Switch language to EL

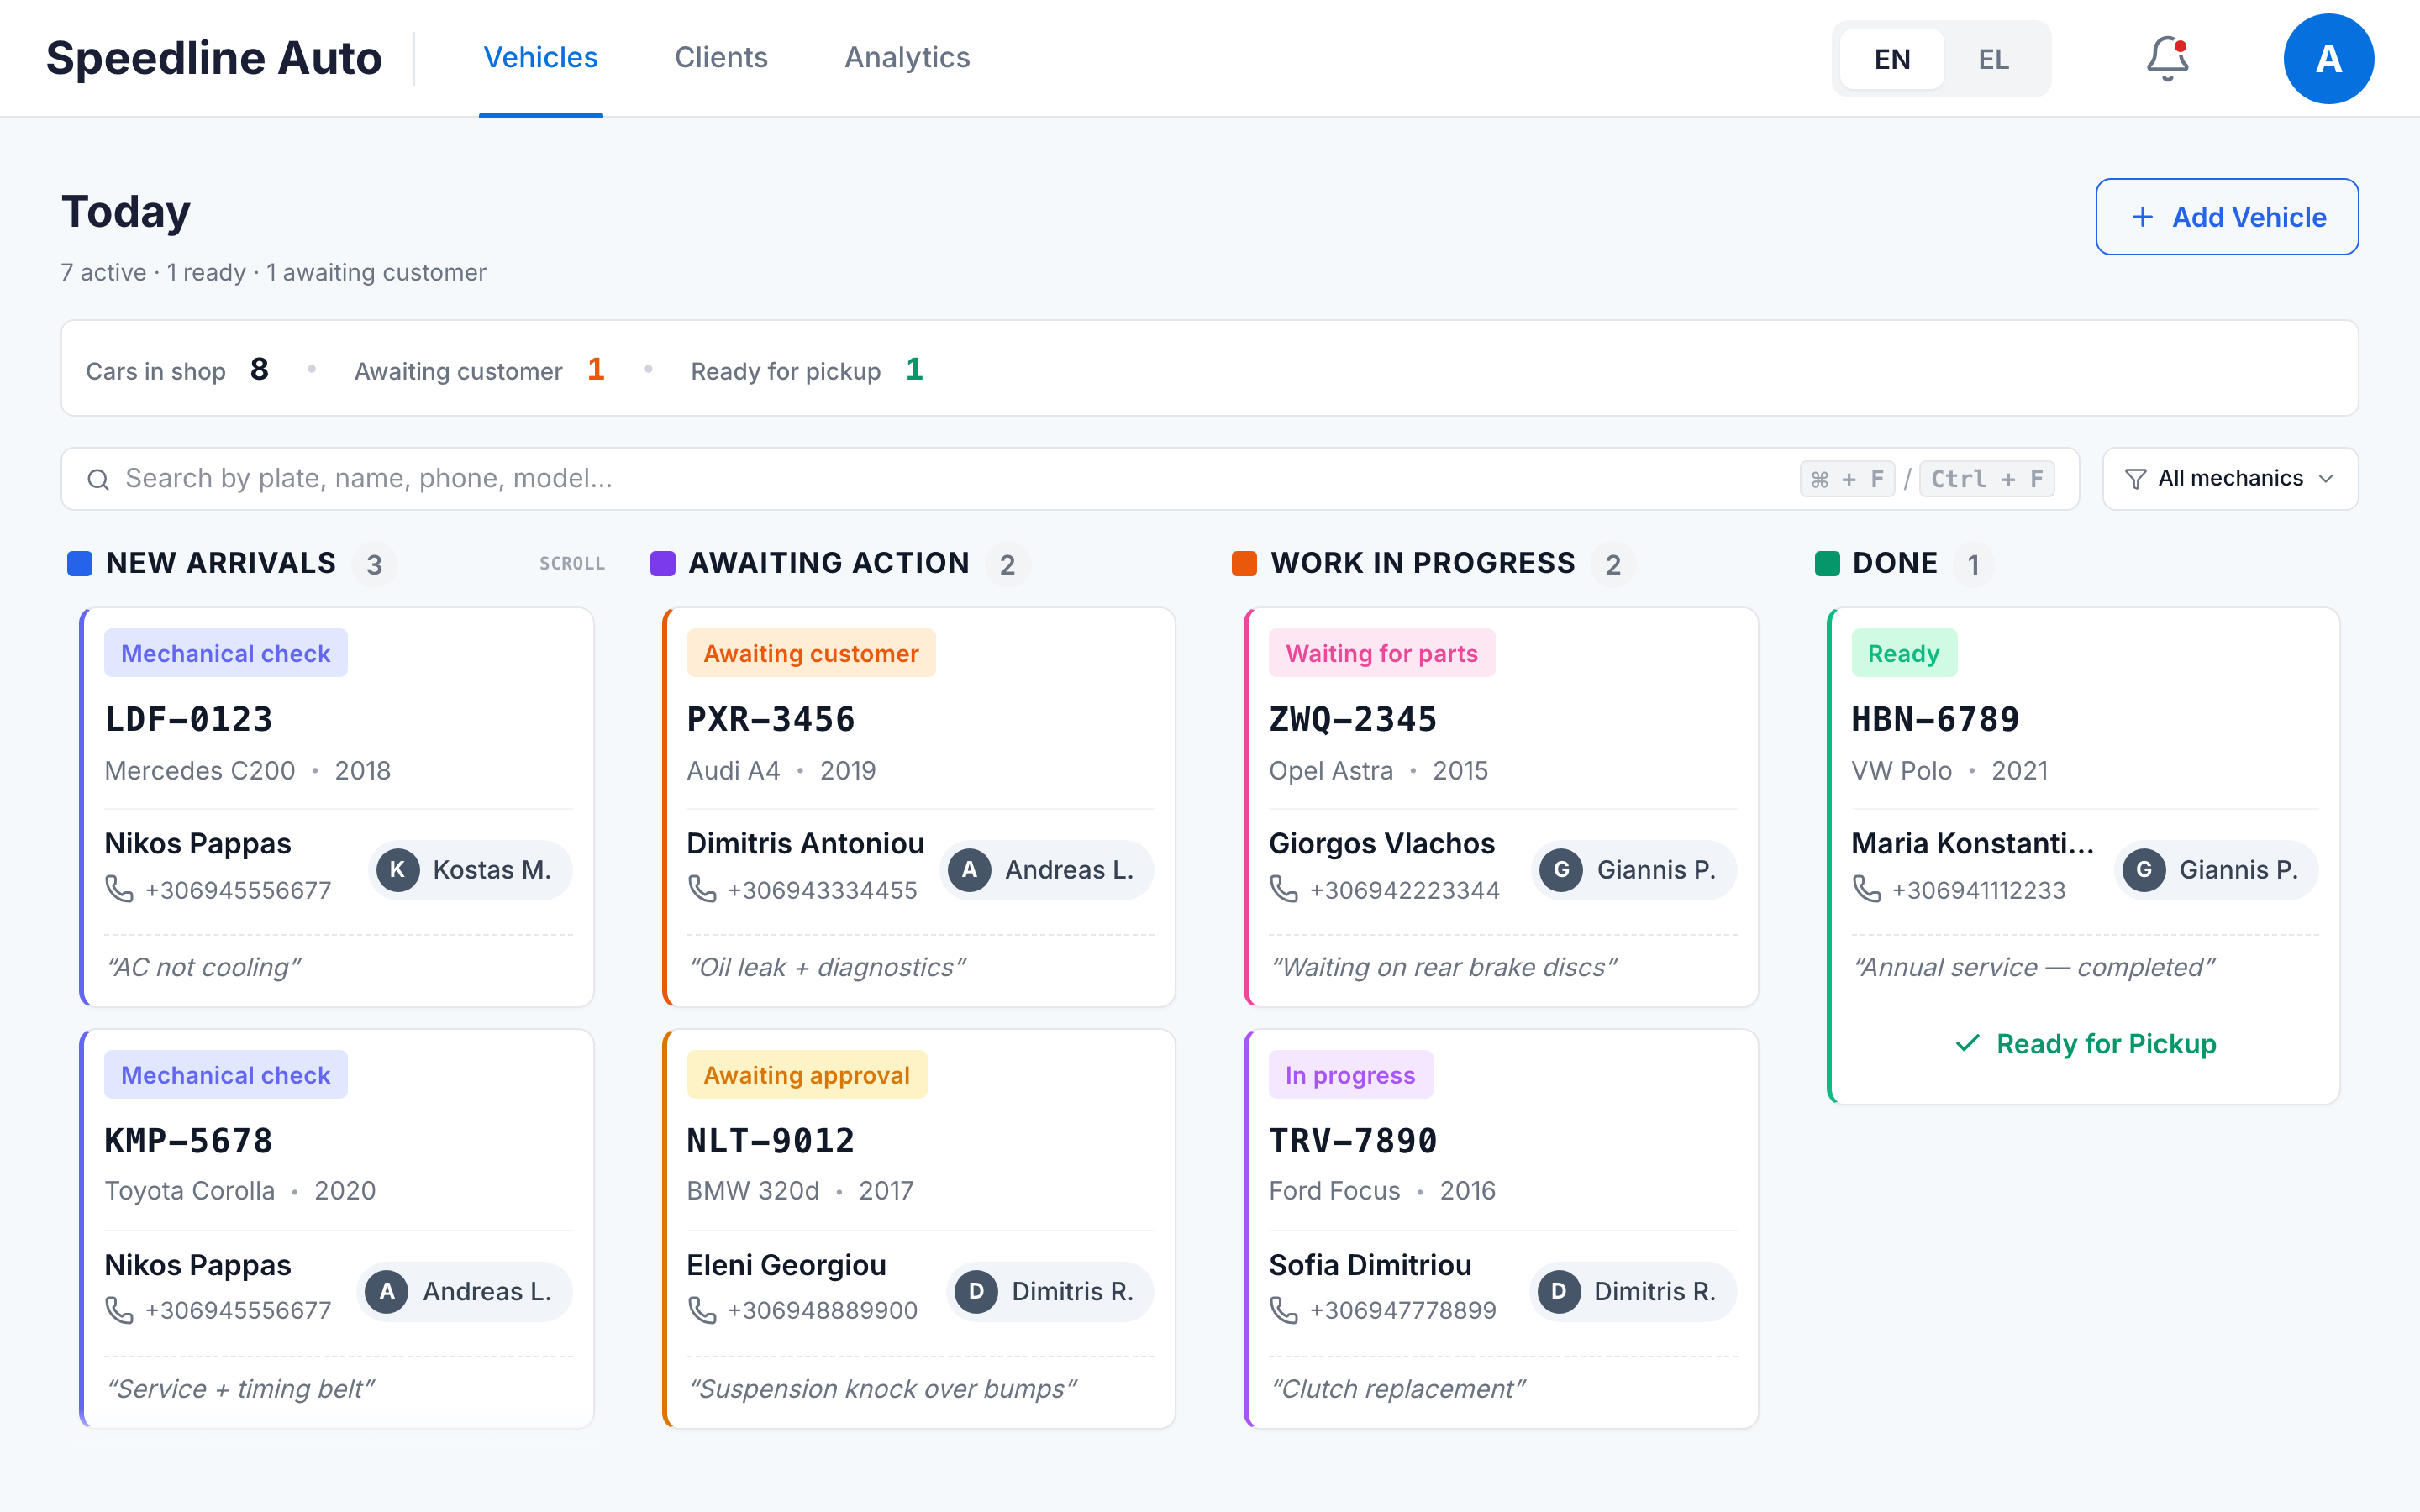[x=1993, y=59]
